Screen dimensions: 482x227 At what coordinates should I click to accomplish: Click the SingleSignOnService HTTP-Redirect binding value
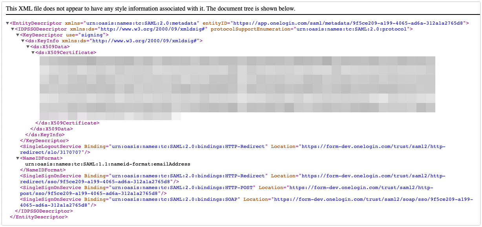point(188,176)
